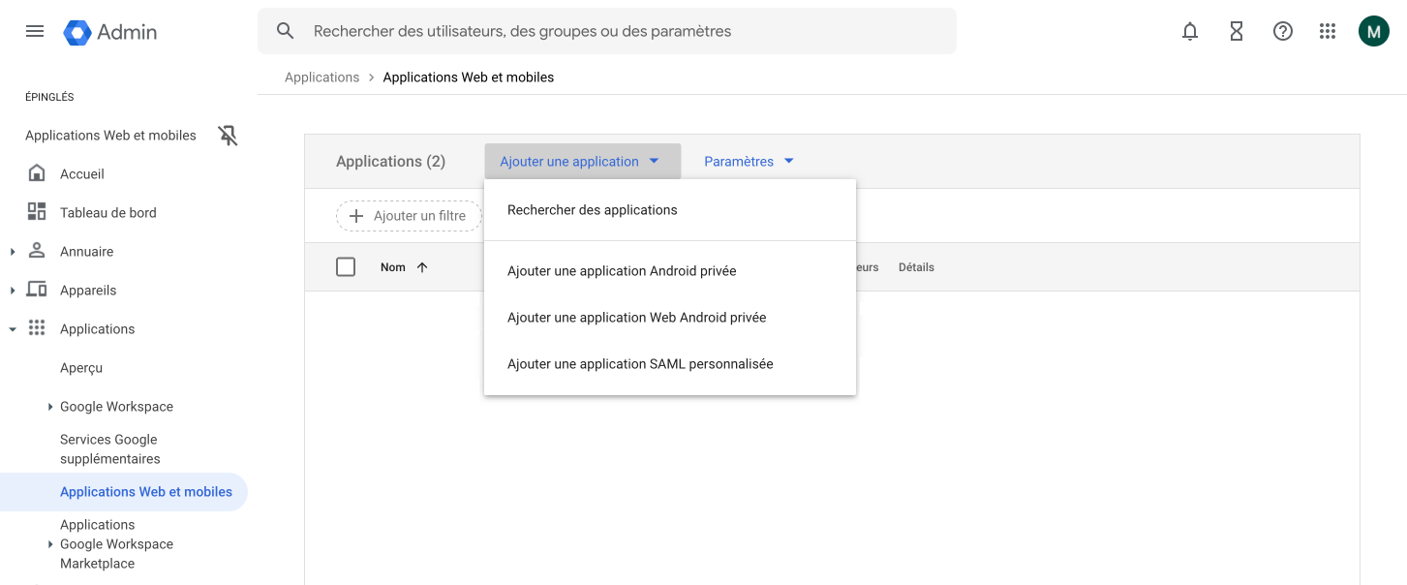Open the notifications bell
The width and height of the screenshot is (1407, 585).
[1190, 31]
